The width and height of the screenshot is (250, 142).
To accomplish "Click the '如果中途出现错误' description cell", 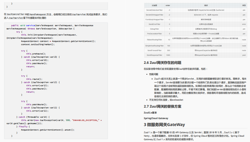I will coord(206,24).
